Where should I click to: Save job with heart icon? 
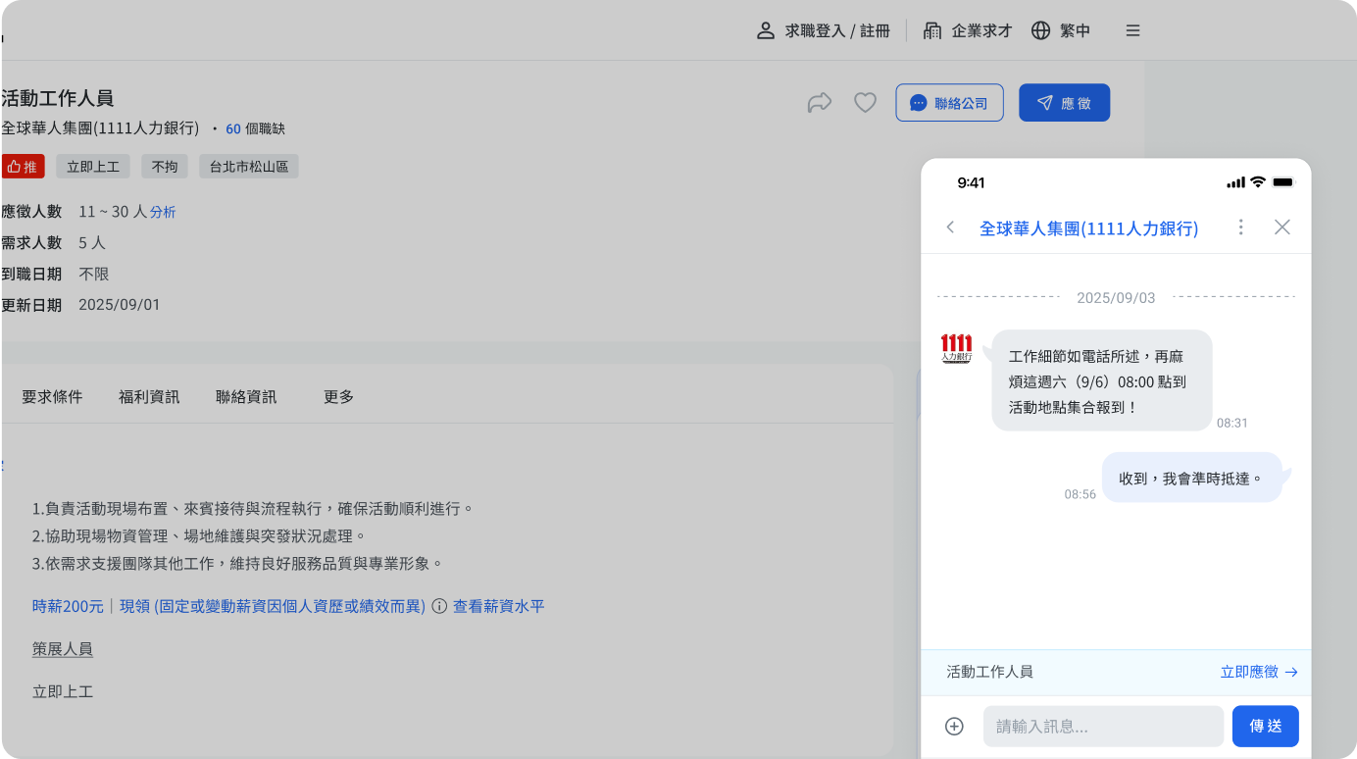tap(865, 102)
